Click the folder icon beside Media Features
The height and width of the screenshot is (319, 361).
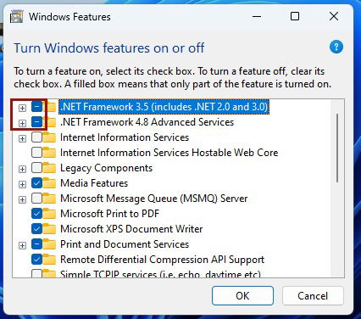(x=49, y=183)
